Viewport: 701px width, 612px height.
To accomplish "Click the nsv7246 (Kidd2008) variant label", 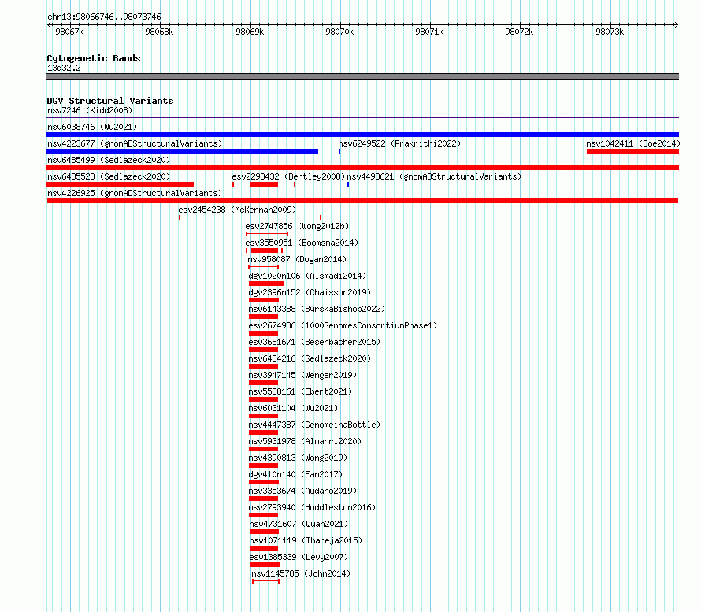I will click(90, 110).
